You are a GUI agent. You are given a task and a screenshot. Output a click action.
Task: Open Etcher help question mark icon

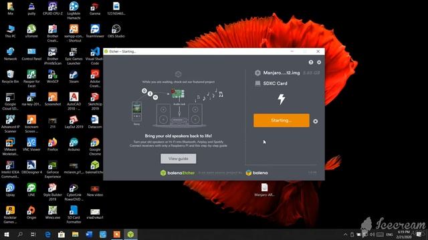click(310, 62)
